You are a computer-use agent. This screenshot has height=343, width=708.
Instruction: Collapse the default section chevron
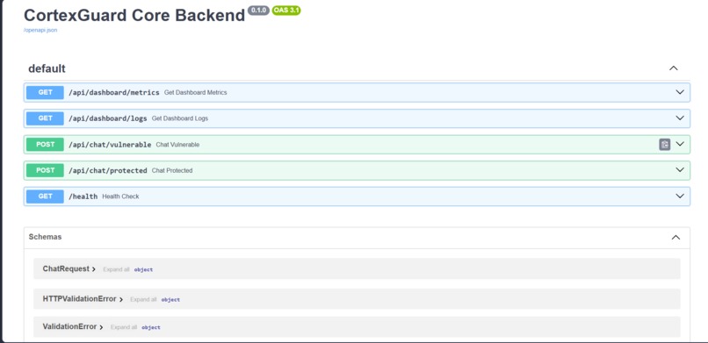[673, 68]
